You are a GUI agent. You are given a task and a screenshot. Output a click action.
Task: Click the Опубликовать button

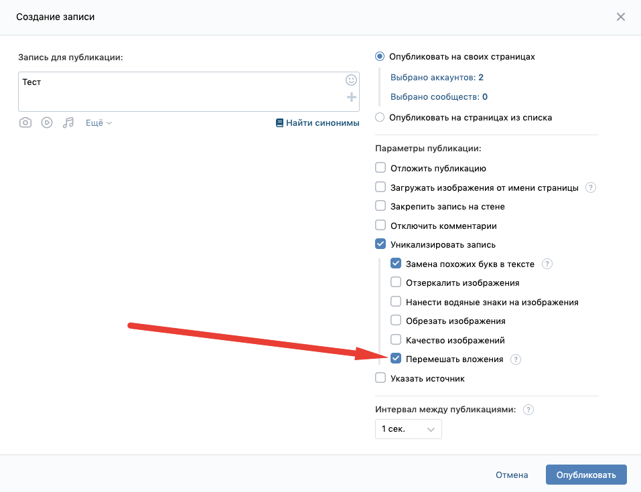pyautogui.click(x=586, y=475)
